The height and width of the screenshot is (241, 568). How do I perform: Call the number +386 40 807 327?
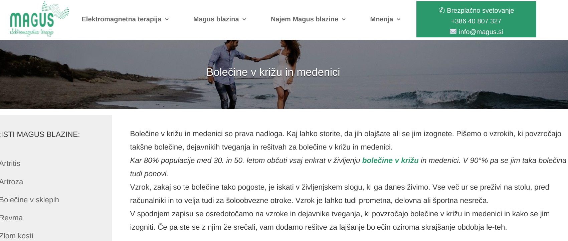tap(476, 21)
